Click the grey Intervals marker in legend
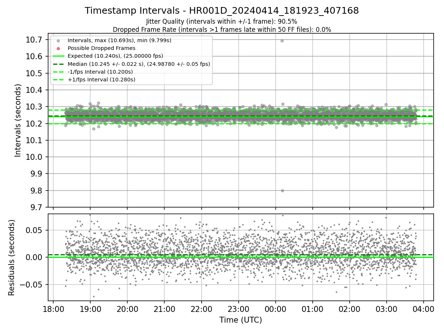This screenshot has height=333, width=444. tap(58, 40)
